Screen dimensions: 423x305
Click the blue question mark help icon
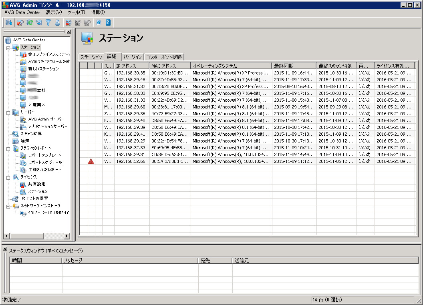point(108,23)
